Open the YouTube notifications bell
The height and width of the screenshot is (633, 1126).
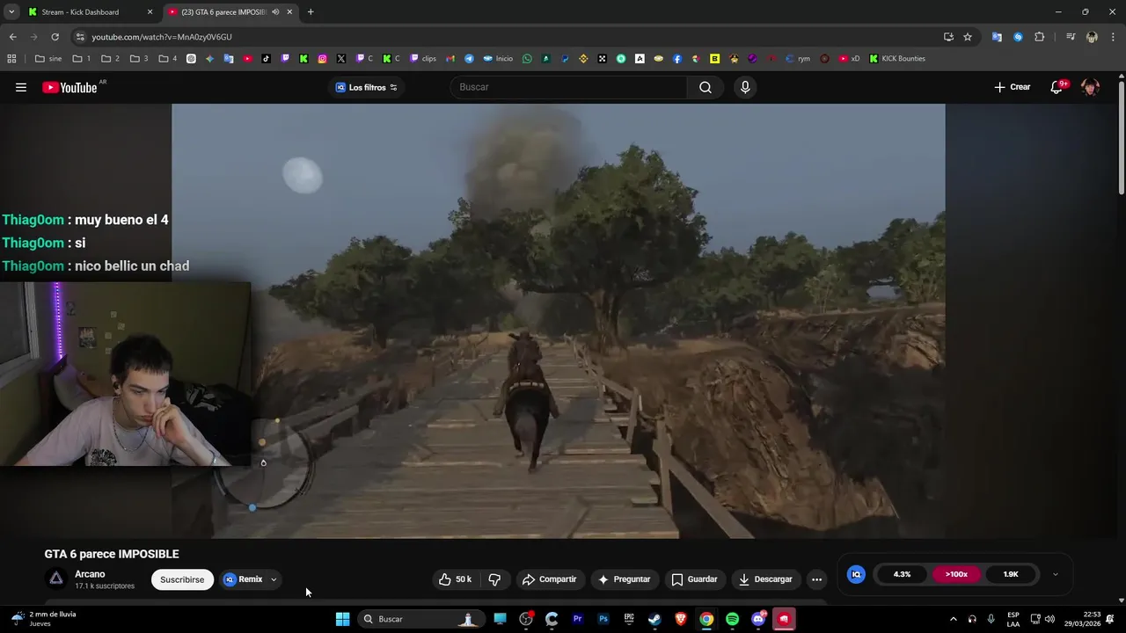(x=1057, y=87)
